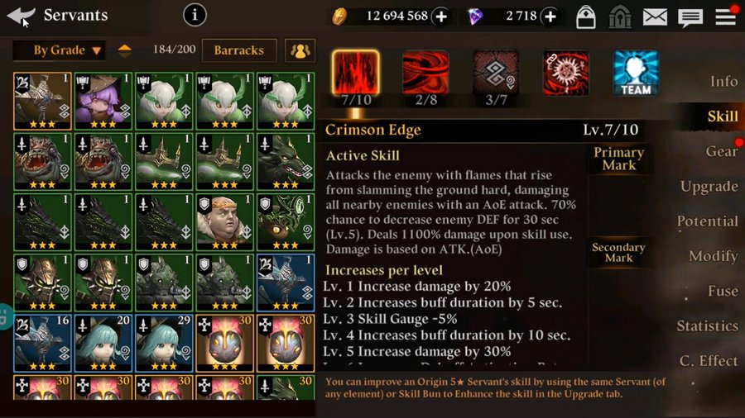This screenshot has height=418, width=745.
Task: Select the third skill icon 3/7
Action: (x=496, y=74)
